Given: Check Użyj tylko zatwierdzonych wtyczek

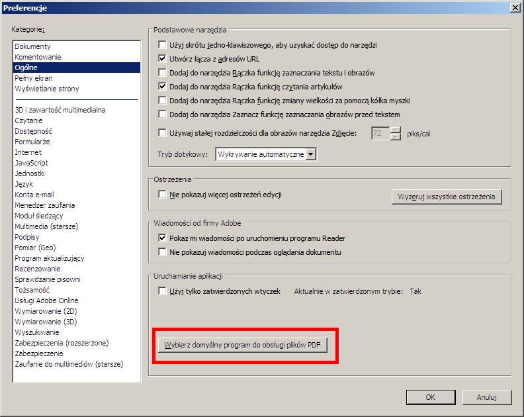Looking at the screenshot, I should [163, 291].
